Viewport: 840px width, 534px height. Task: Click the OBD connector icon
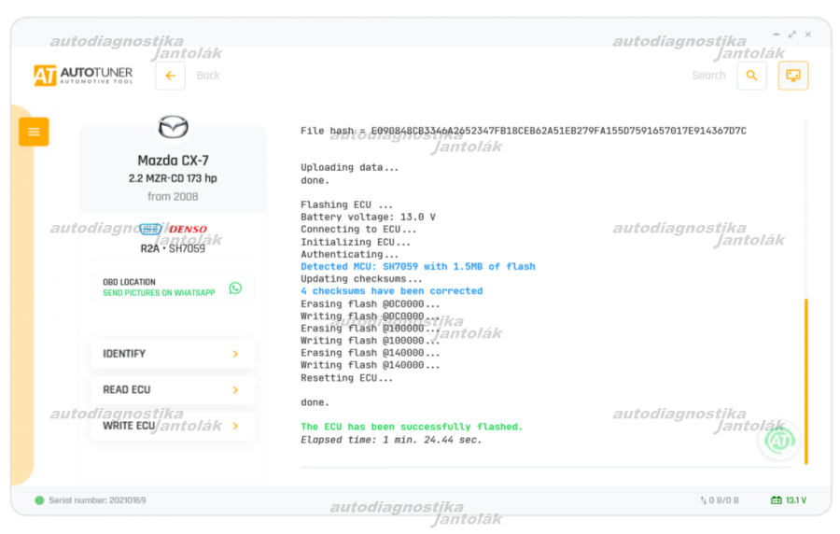coord(150,230)
